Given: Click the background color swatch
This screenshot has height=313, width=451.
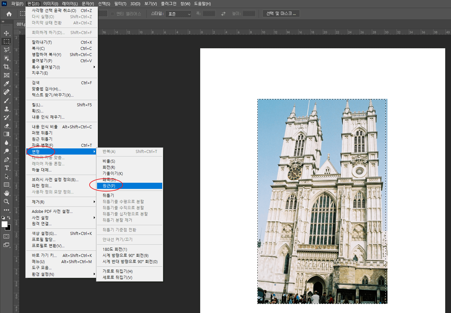Looking at the screenshot, I should pos(9,228).
